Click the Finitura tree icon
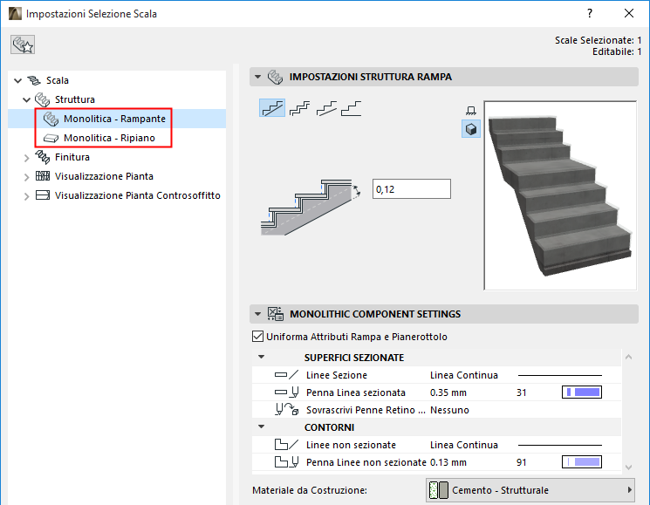The height and width of the screenshot is (505, 650). pyautogui.click(x=42, y=157)
